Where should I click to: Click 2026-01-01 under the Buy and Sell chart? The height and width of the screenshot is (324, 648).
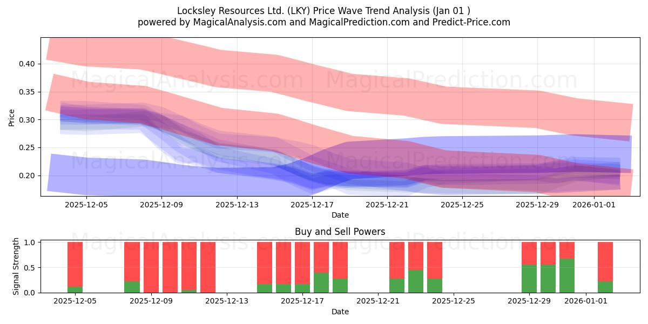586,301
